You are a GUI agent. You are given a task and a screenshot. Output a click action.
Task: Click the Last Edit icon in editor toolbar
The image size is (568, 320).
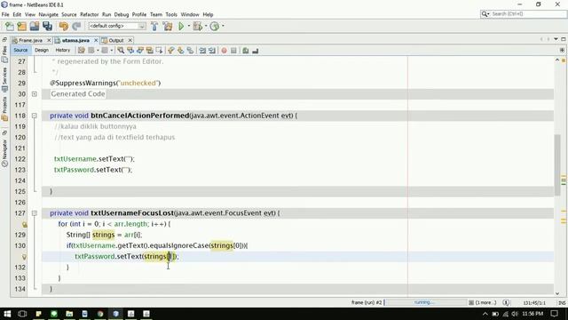point(82,51)
